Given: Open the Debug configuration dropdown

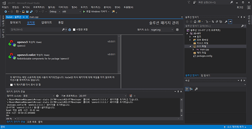Looking at the screenshot, I should pyautogui.click(x=55, y=12).
